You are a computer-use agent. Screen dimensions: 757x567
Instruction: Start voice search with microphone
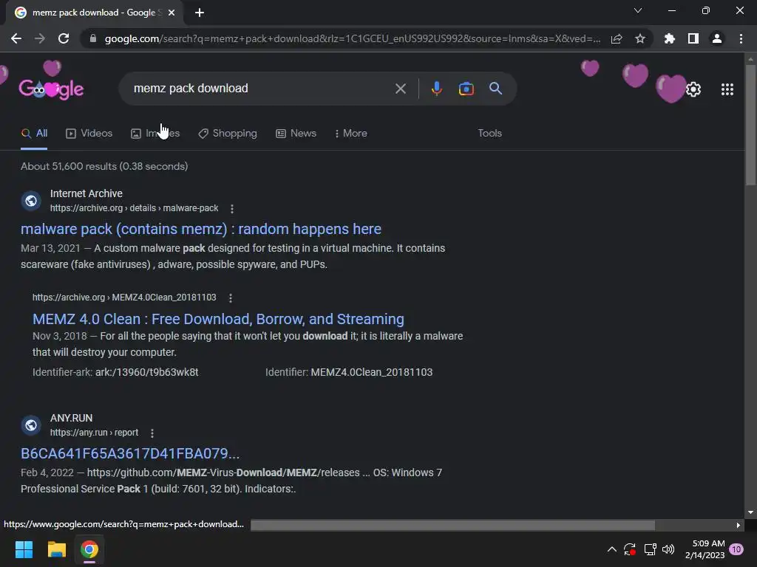coord(436,89)
